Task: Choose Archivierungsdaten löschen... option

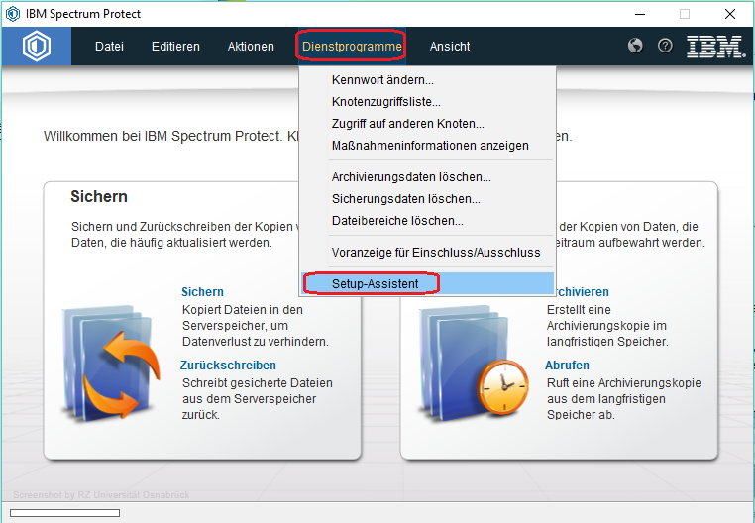Action: point(411,177)
